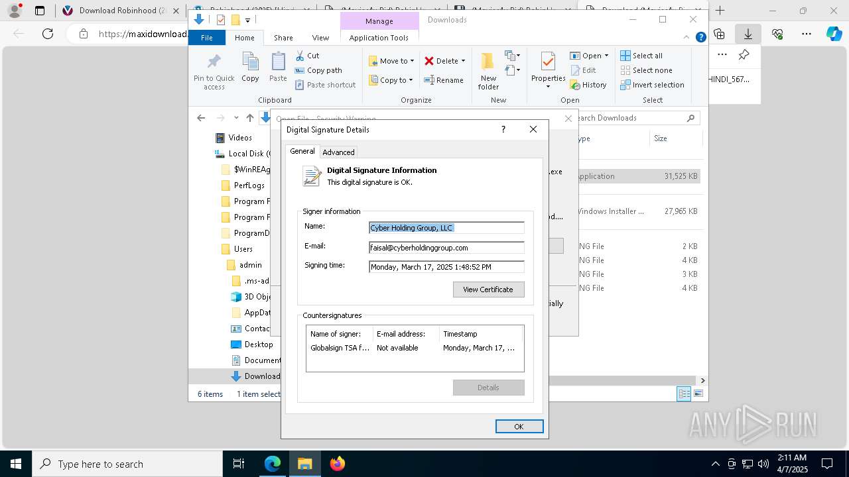Screen dimensions: 849x477
Task: Click Edge refresh button
Action: tap(48, 34)
